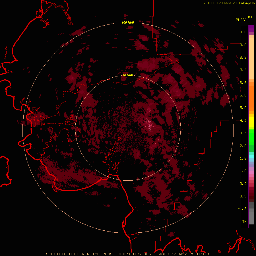Viewport: 256px width, 256px height.
Task: Click the TH threshold label on the legend
Action: pyautogui.click(x=244, y=222)
